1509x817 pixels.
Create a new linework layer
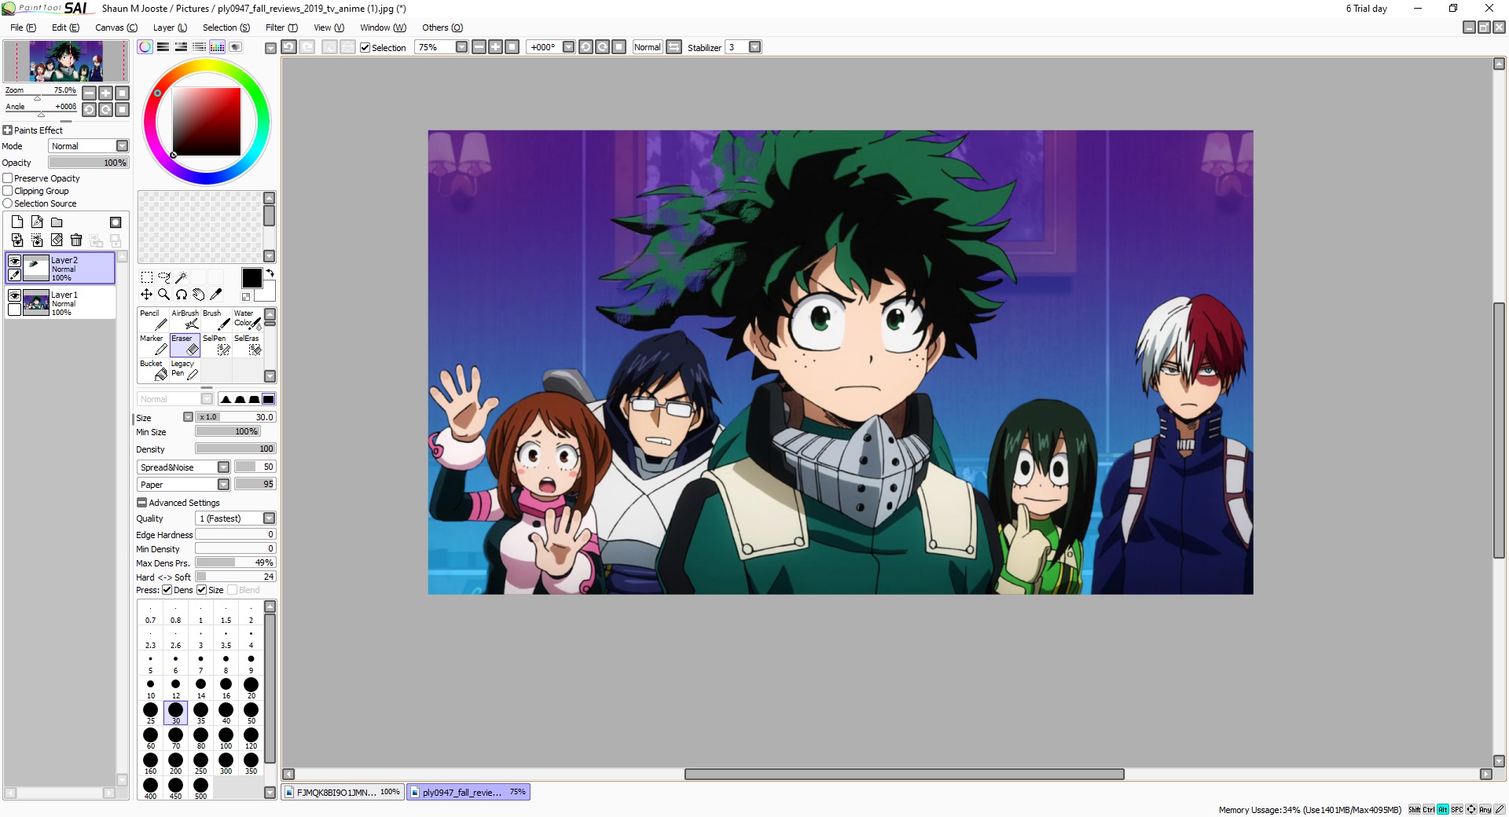click(x=37, y=222)
